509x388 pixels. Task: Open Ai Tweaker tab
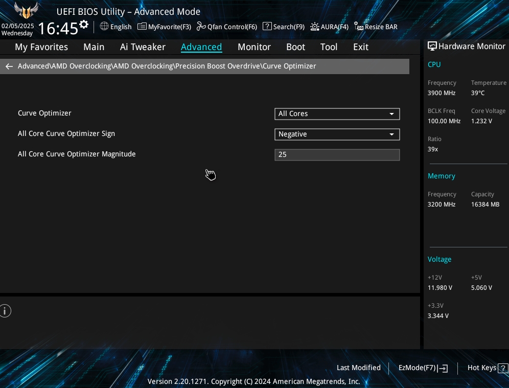[143, 47]
